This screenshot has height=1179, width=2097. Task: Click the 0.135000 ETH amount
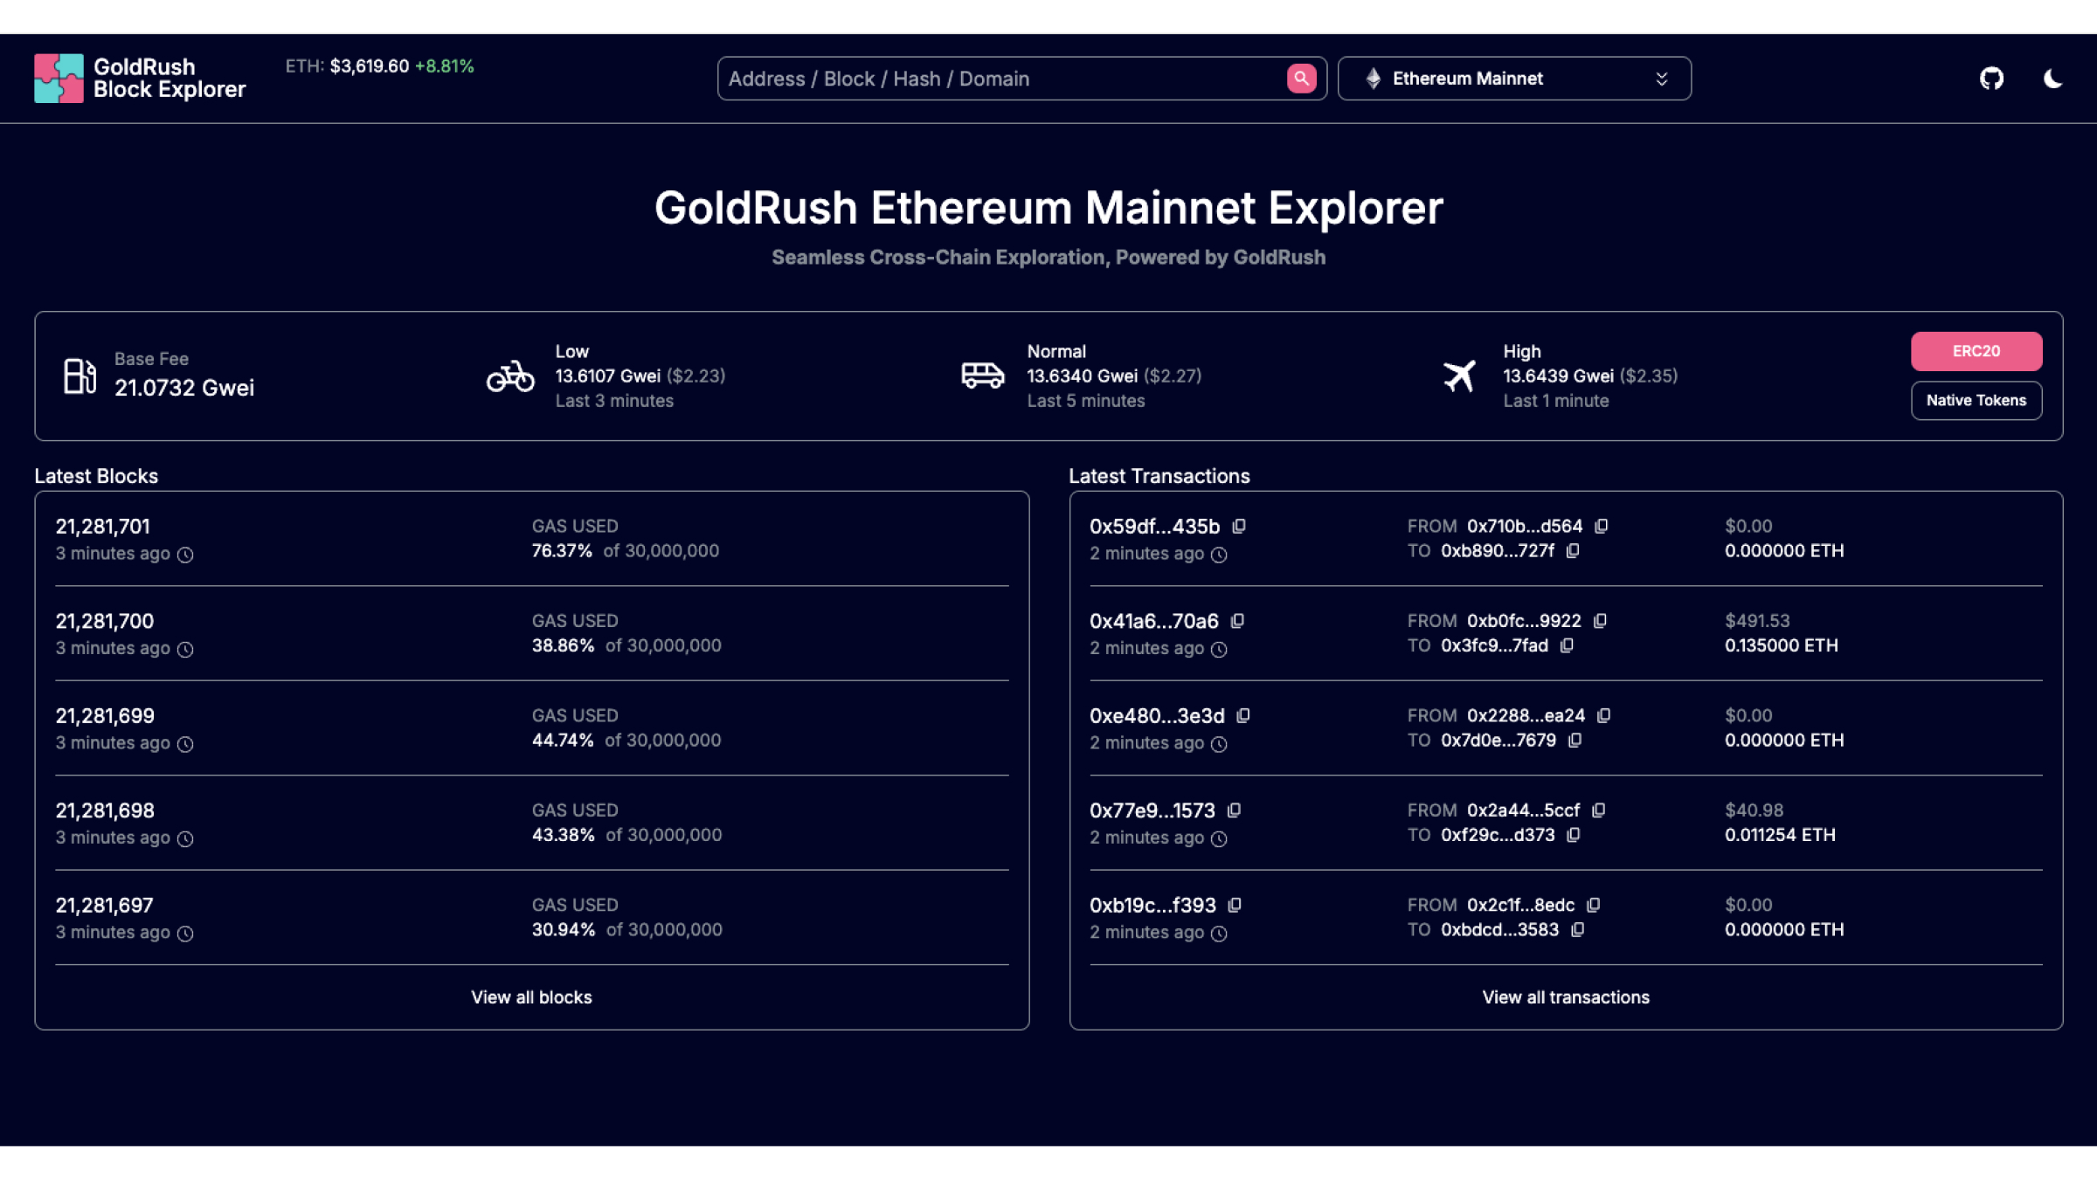[1781, 645]
